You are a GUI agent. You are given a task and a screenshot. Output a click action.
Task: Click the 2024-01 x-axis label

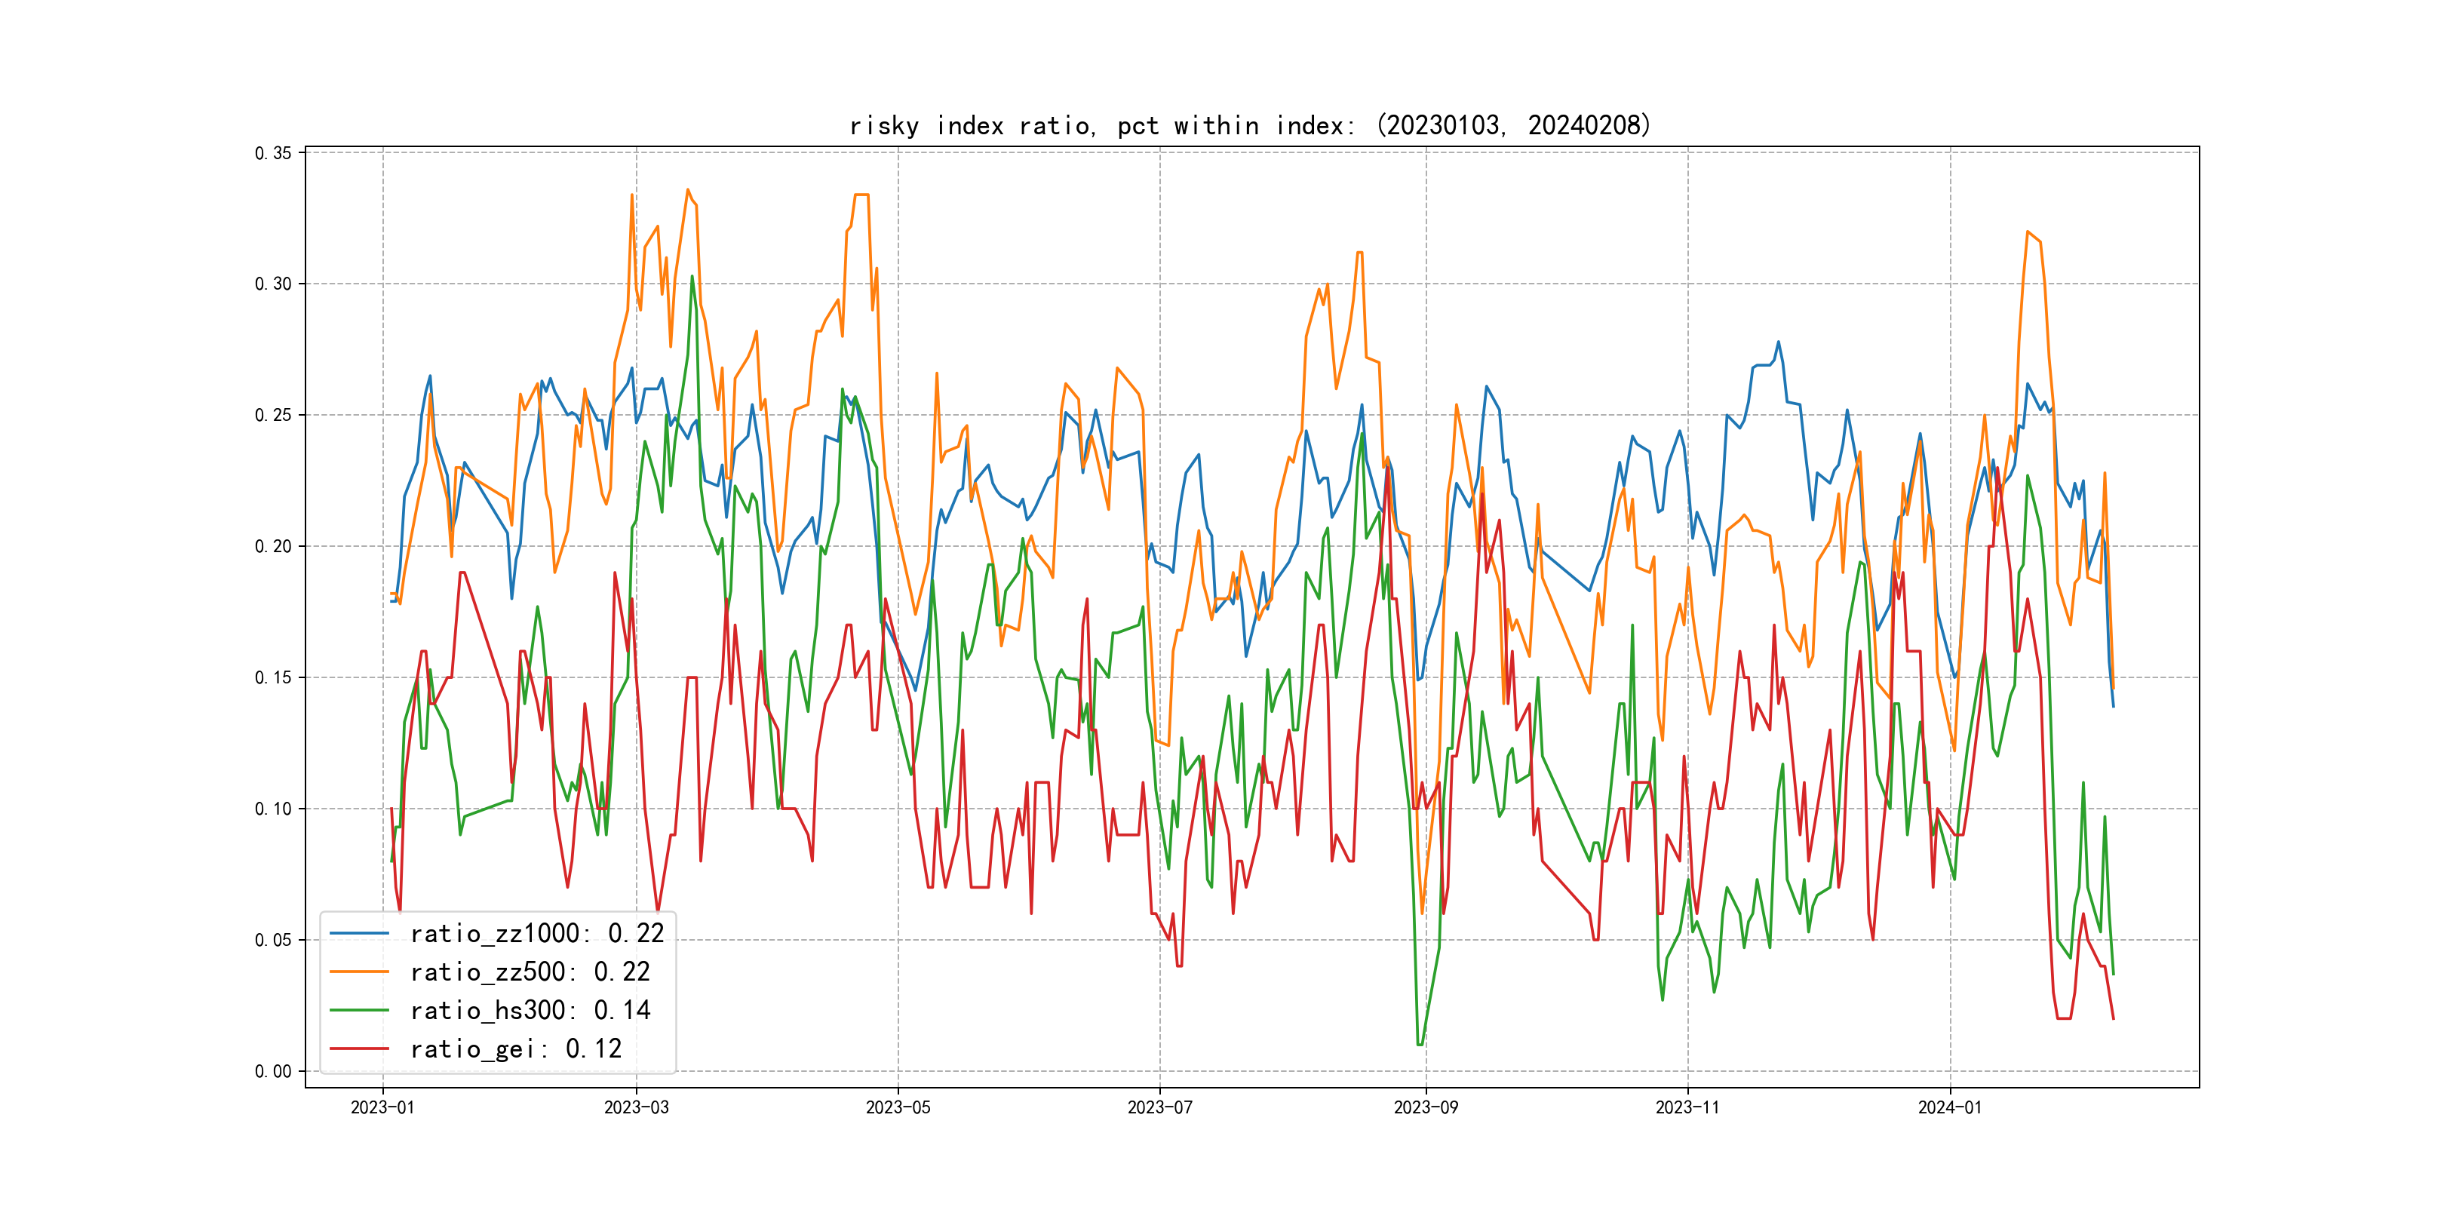(1950, 1107)
